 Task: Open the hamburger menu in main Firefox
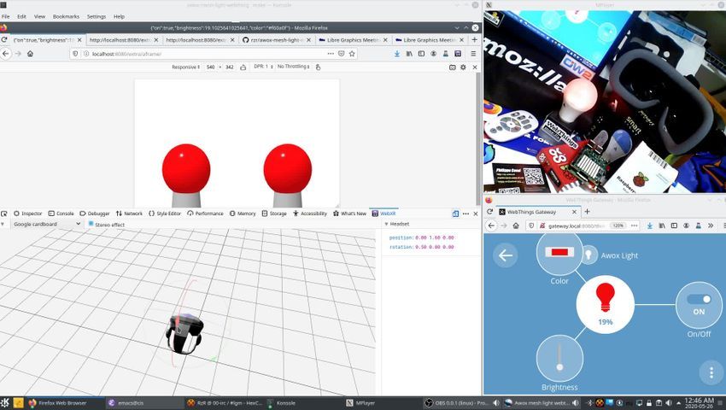tap(473, 54)
